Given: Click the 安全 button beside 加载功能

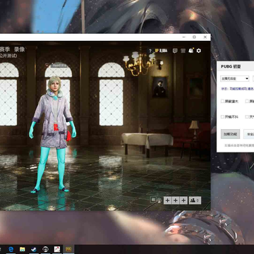Looking at the screenshot, I should (x=249, y=134).
